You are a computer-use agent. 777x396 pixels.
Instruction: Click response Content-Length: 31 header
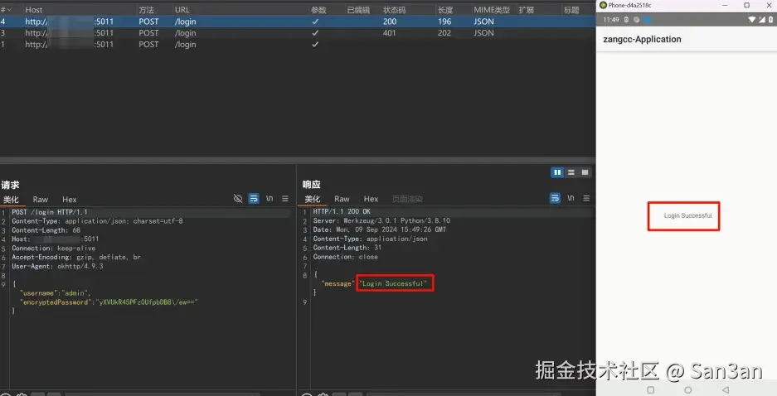347,248
